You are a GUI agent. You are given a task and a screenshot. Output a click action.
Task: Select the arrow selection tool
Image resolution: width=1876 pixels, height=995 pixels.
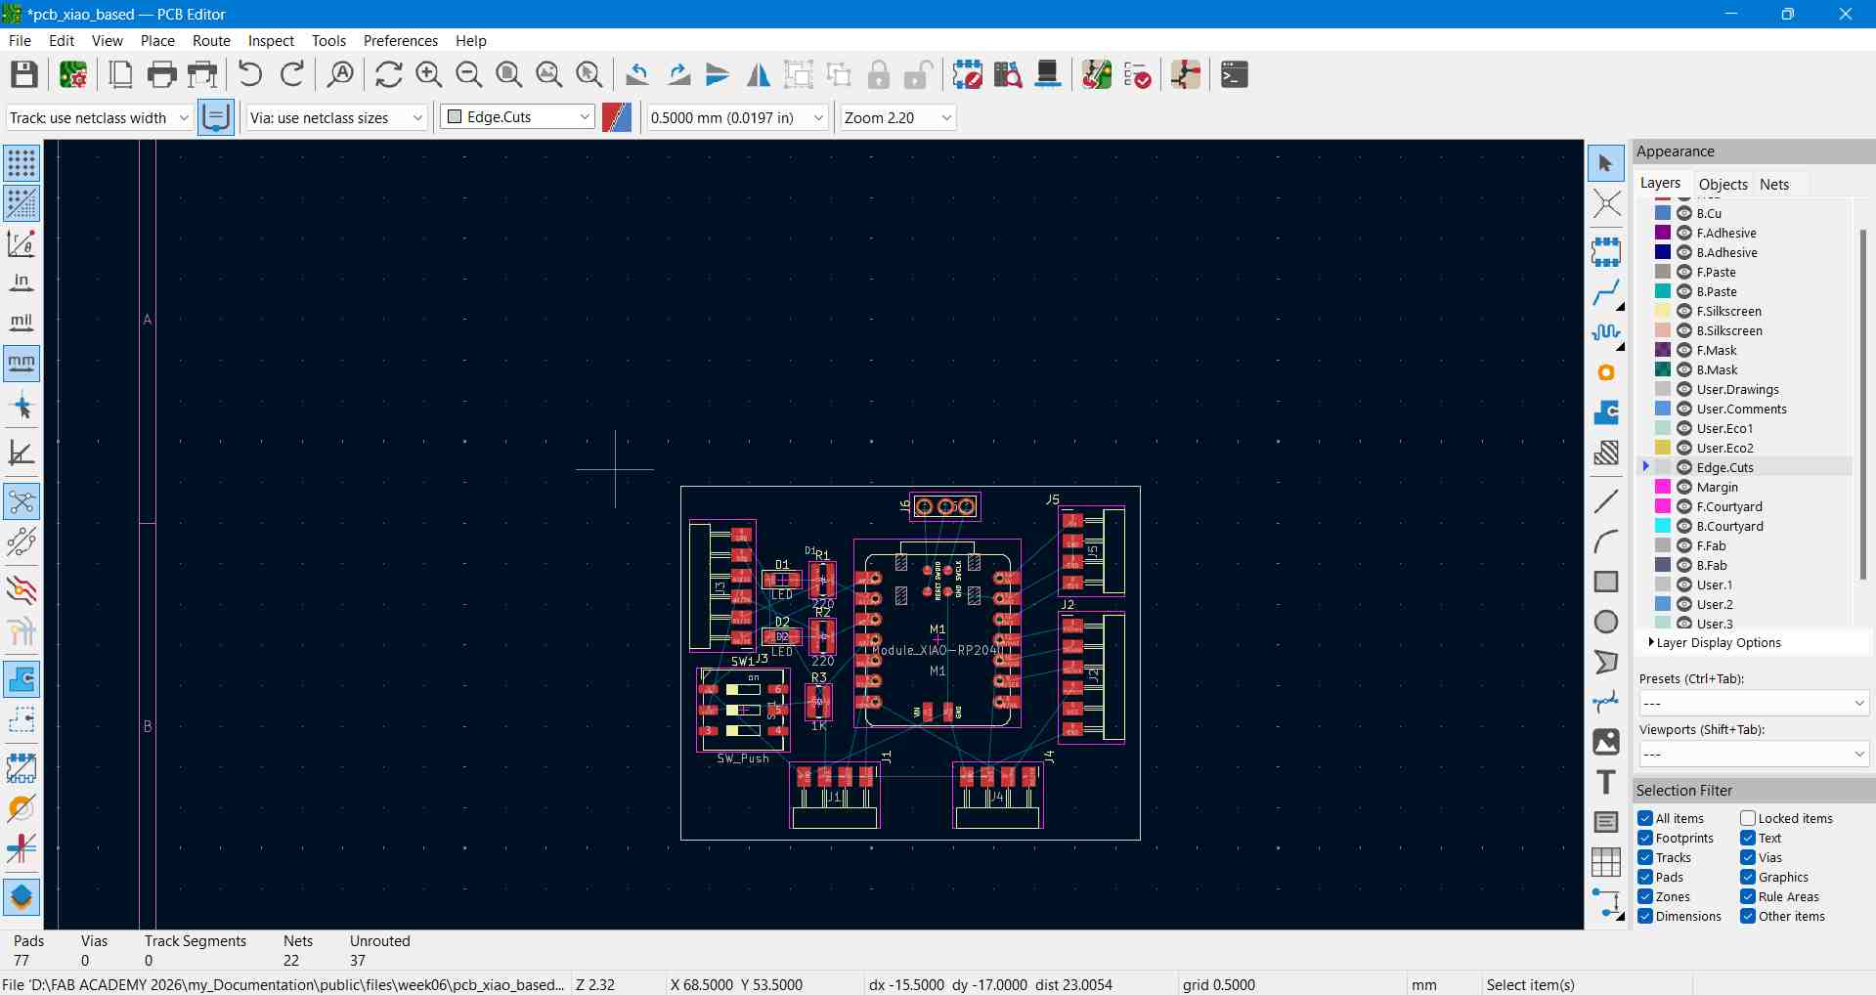point(1605,163)
